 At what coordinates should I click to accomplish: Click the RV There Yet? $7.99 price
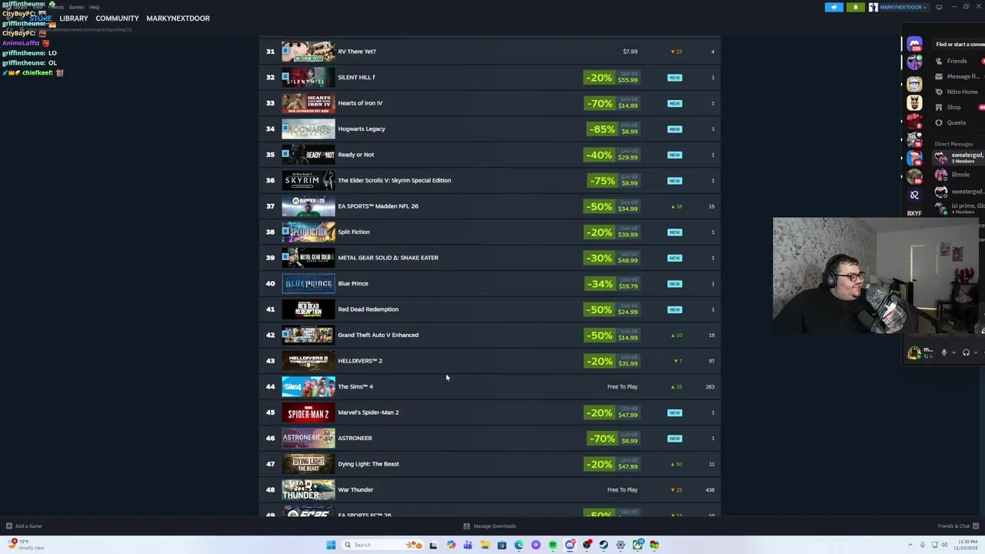(x=629, y=52)
